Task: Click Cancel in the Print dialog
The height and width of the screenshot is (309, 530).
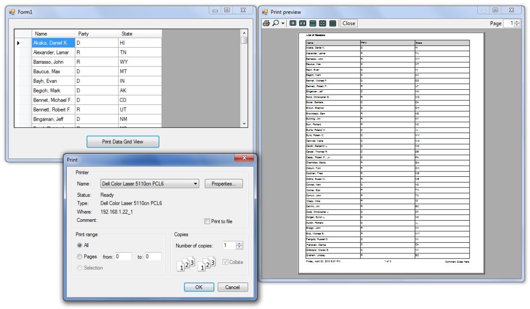Action: click(x=233, y=287)
